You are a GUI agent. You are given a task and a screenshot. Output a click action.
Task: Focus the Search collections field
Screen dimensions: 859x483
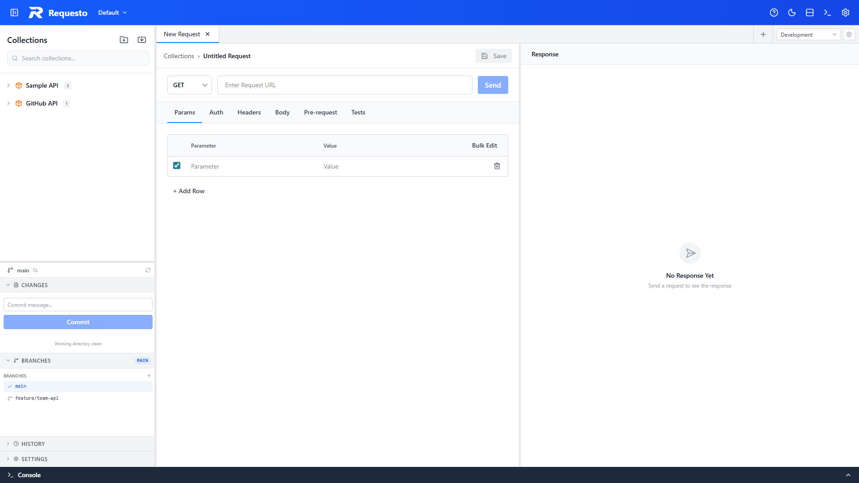coord(78,58)
